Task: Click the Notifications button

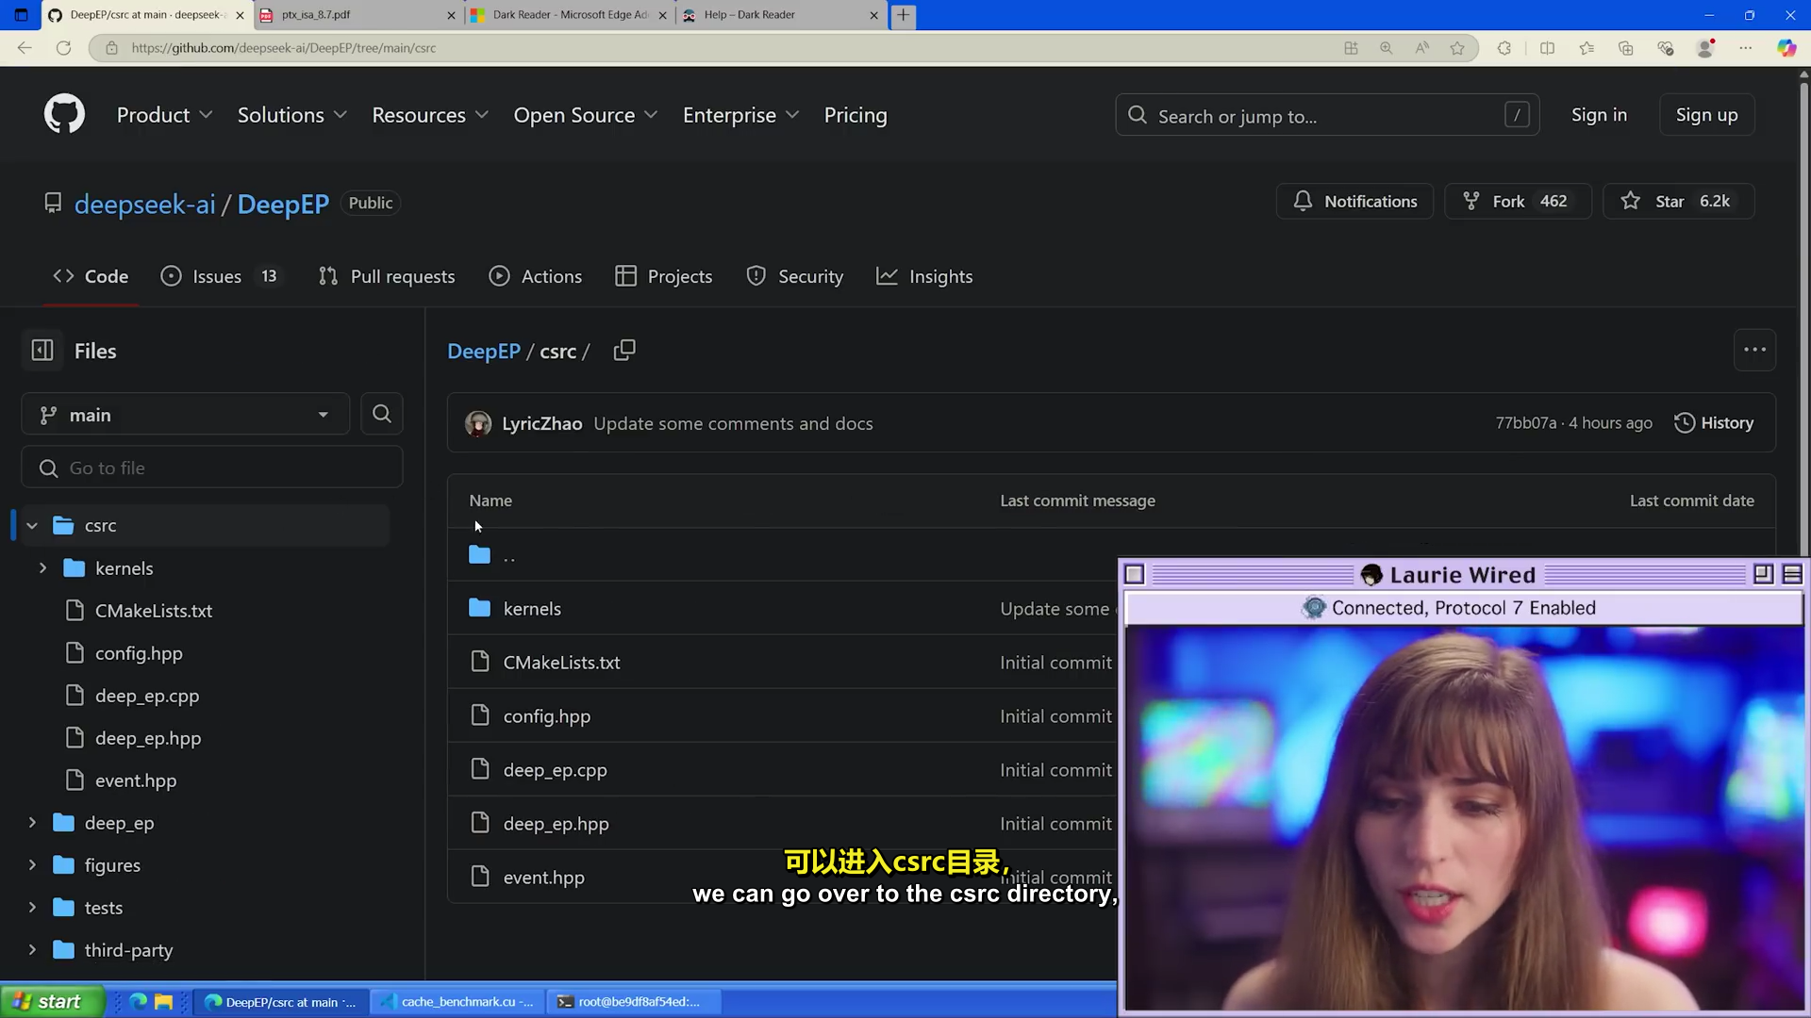Action: [x=1354, y=201]
